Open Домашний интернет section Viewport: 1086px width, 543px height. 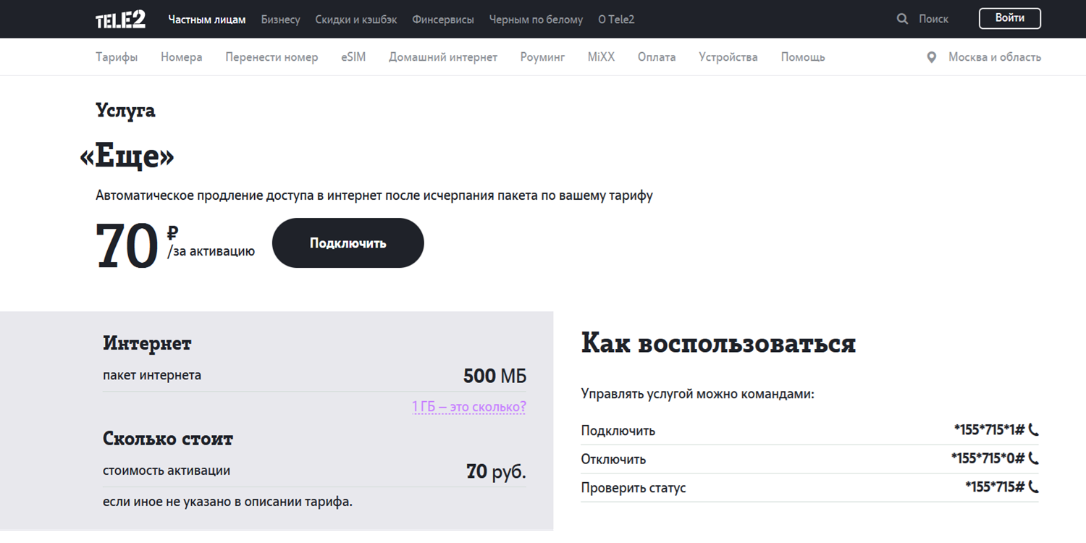[x=443, y=57]
